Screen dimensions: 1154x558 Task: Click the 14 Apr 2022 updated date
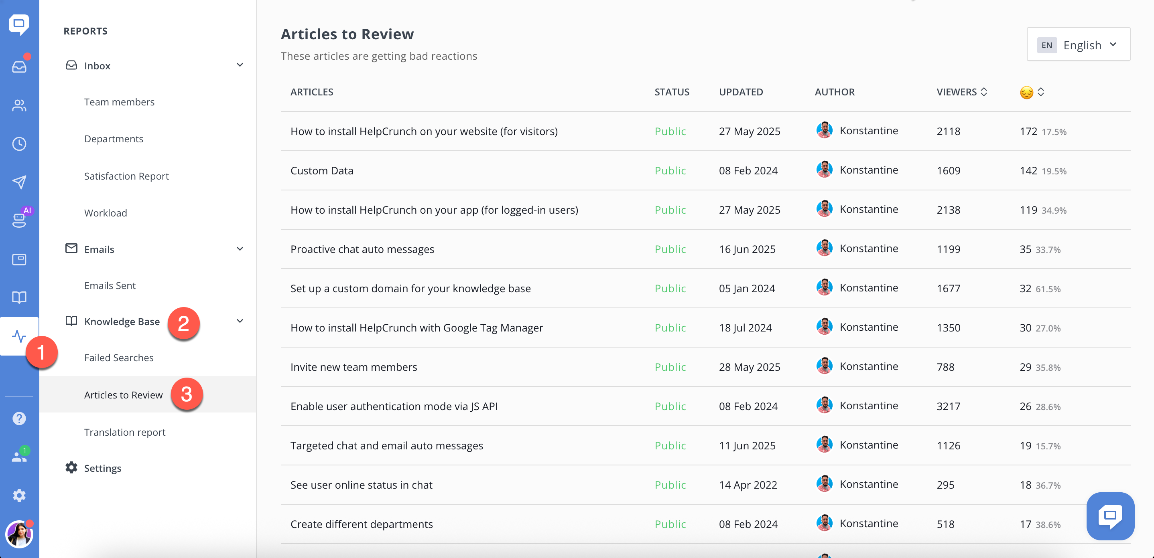748,485
